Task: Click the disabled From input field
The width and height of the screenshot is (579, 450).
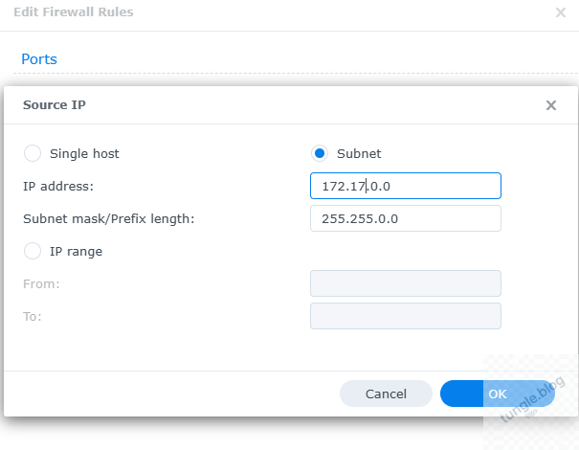Action: [406, 283]
